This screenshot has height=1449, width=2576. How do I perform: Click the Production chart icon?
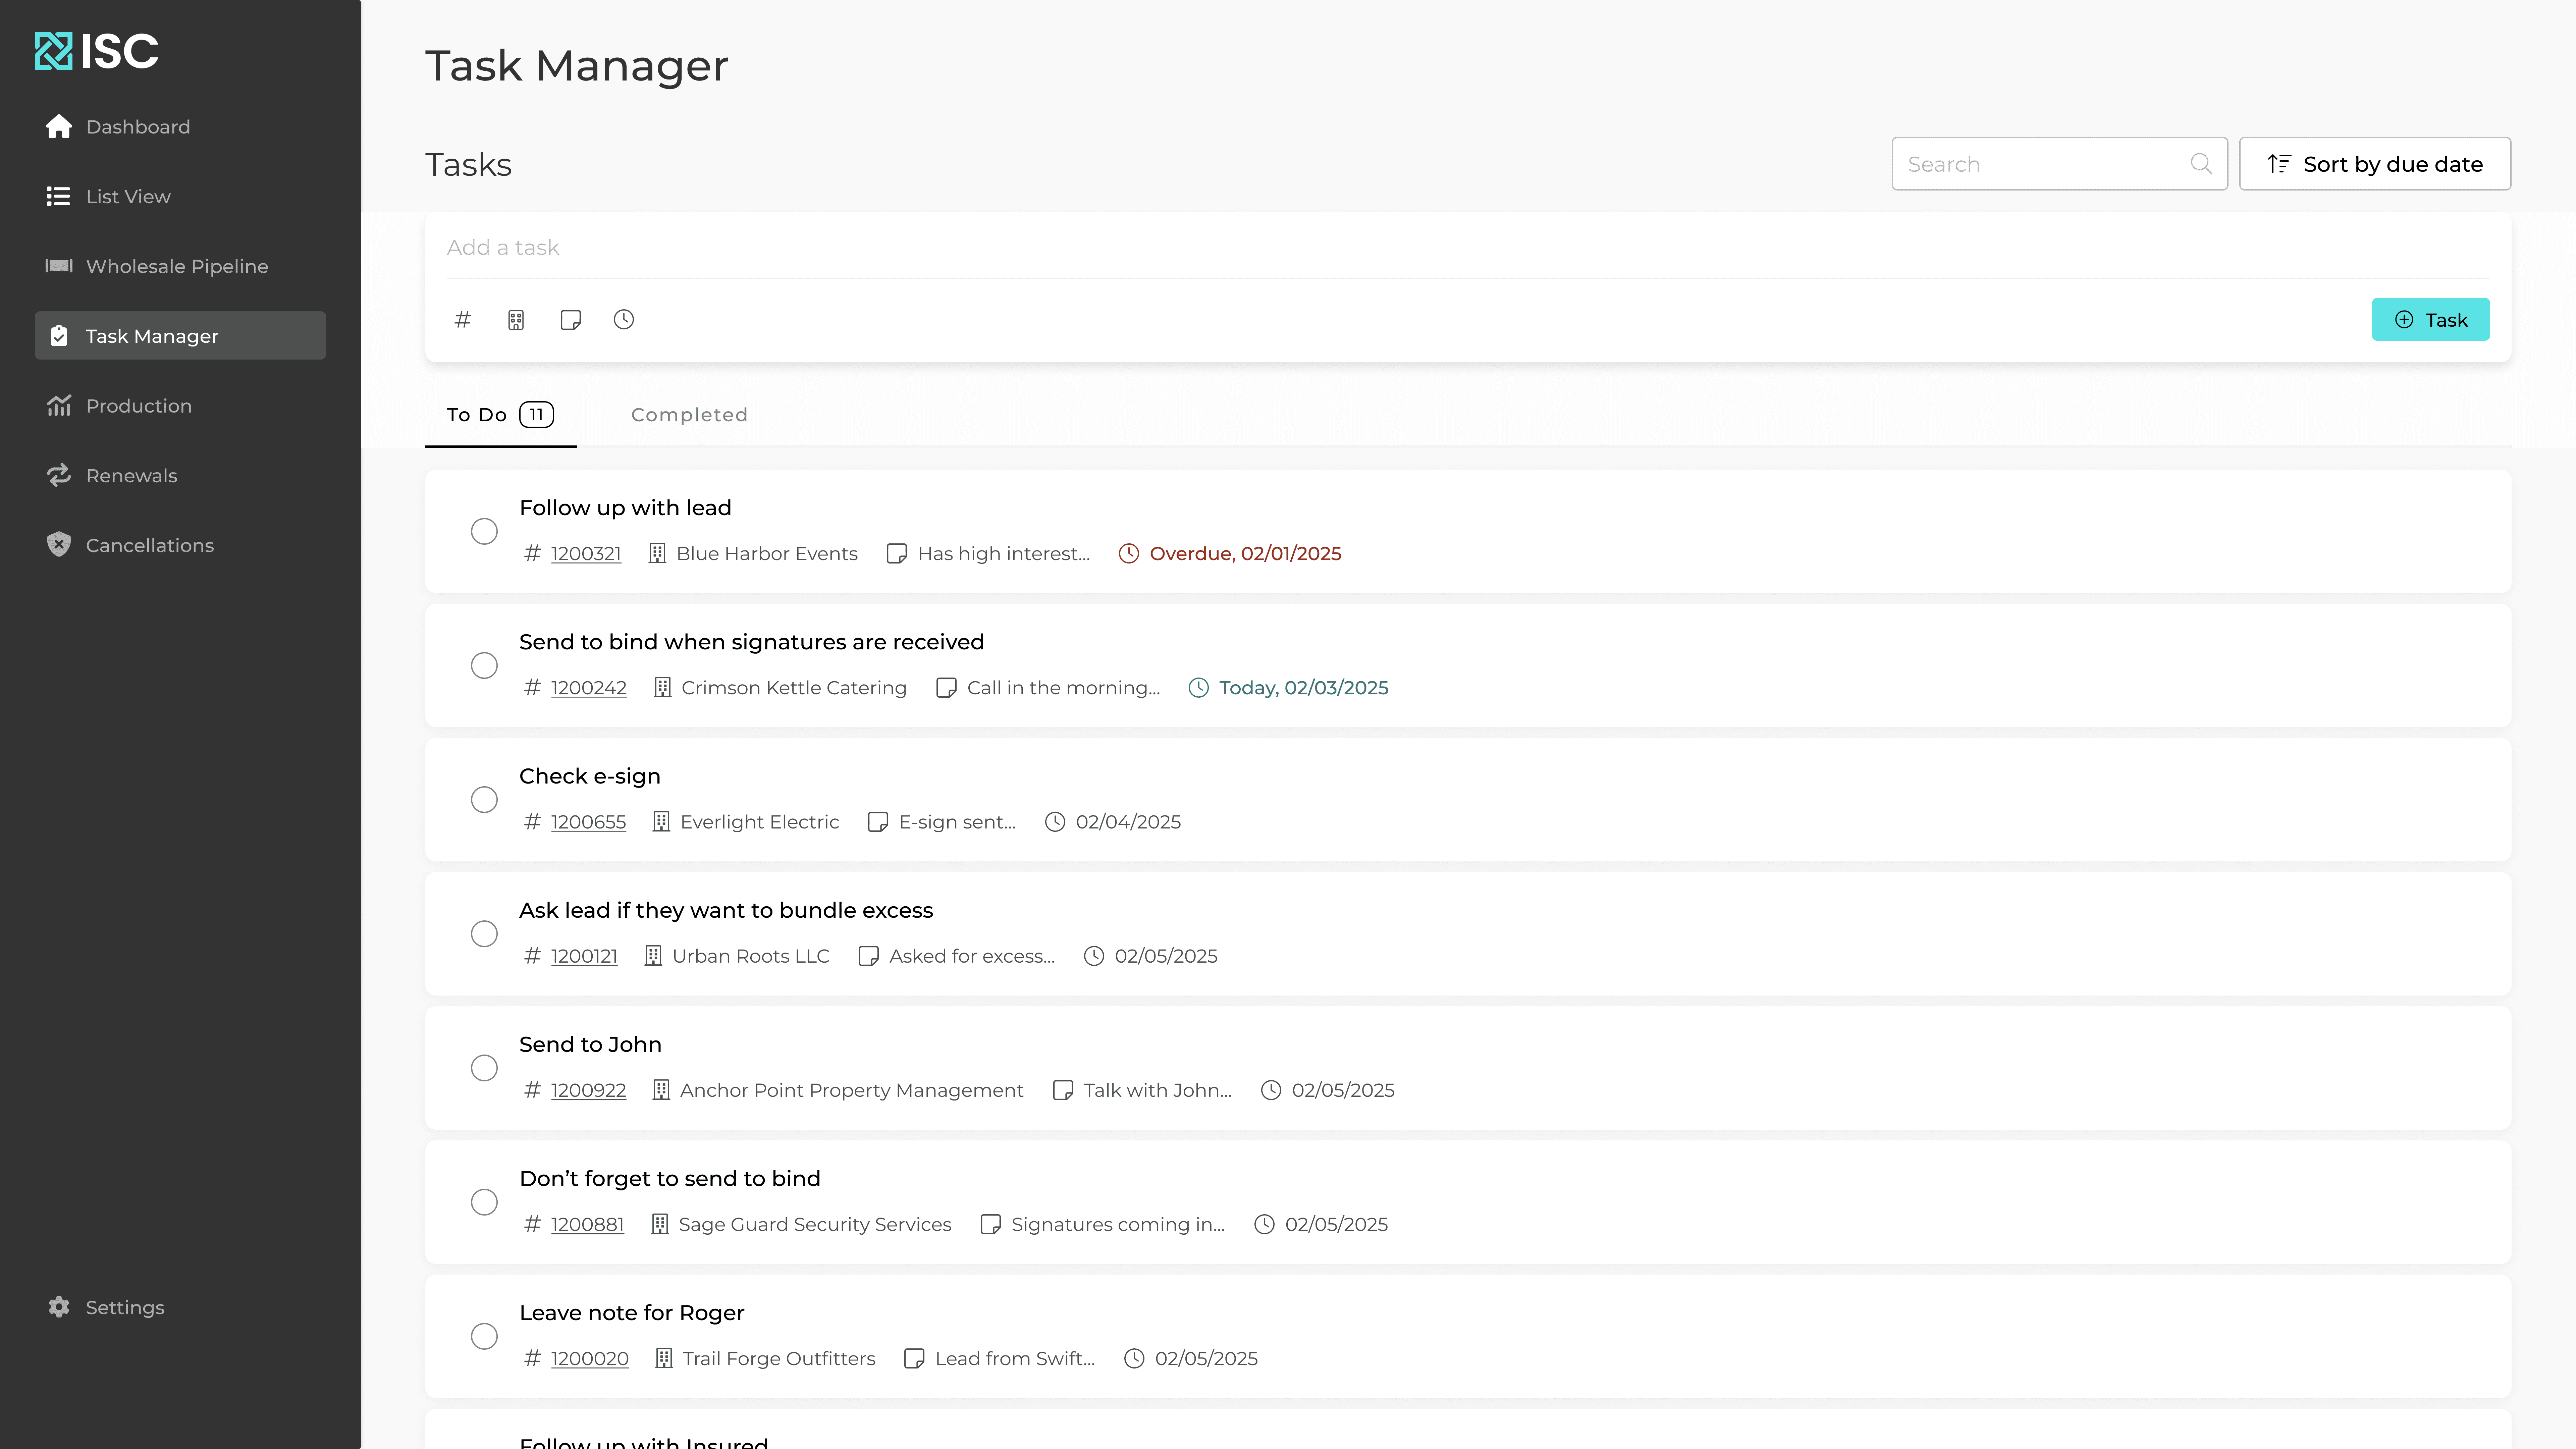tap(59, 406)
